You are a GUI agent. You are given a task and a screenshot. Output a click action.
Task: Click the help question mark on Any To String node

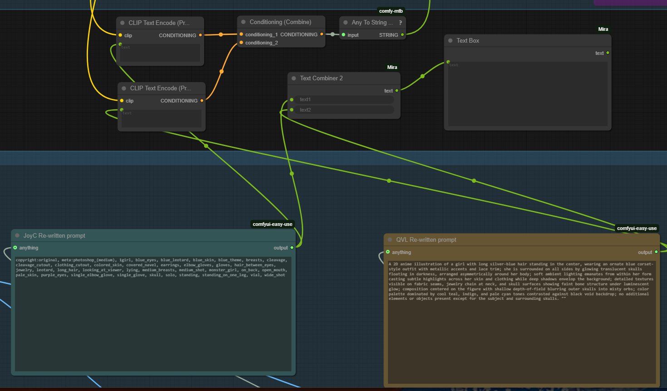(400, 23)
